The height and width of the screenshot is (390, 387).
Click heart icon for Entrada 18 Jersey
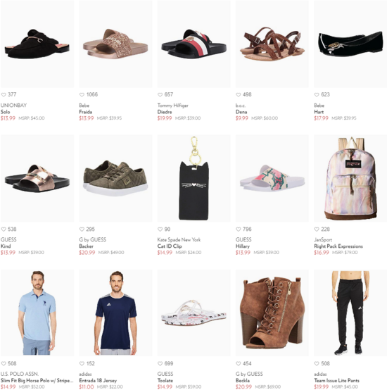pyautogui.click(x=82, y=364)
